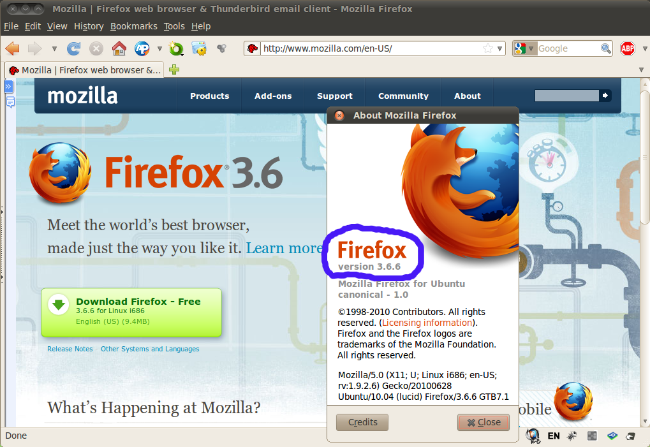Click the grey Stop loading button
Screen dimensions: 650x447
tap(96, 48)
